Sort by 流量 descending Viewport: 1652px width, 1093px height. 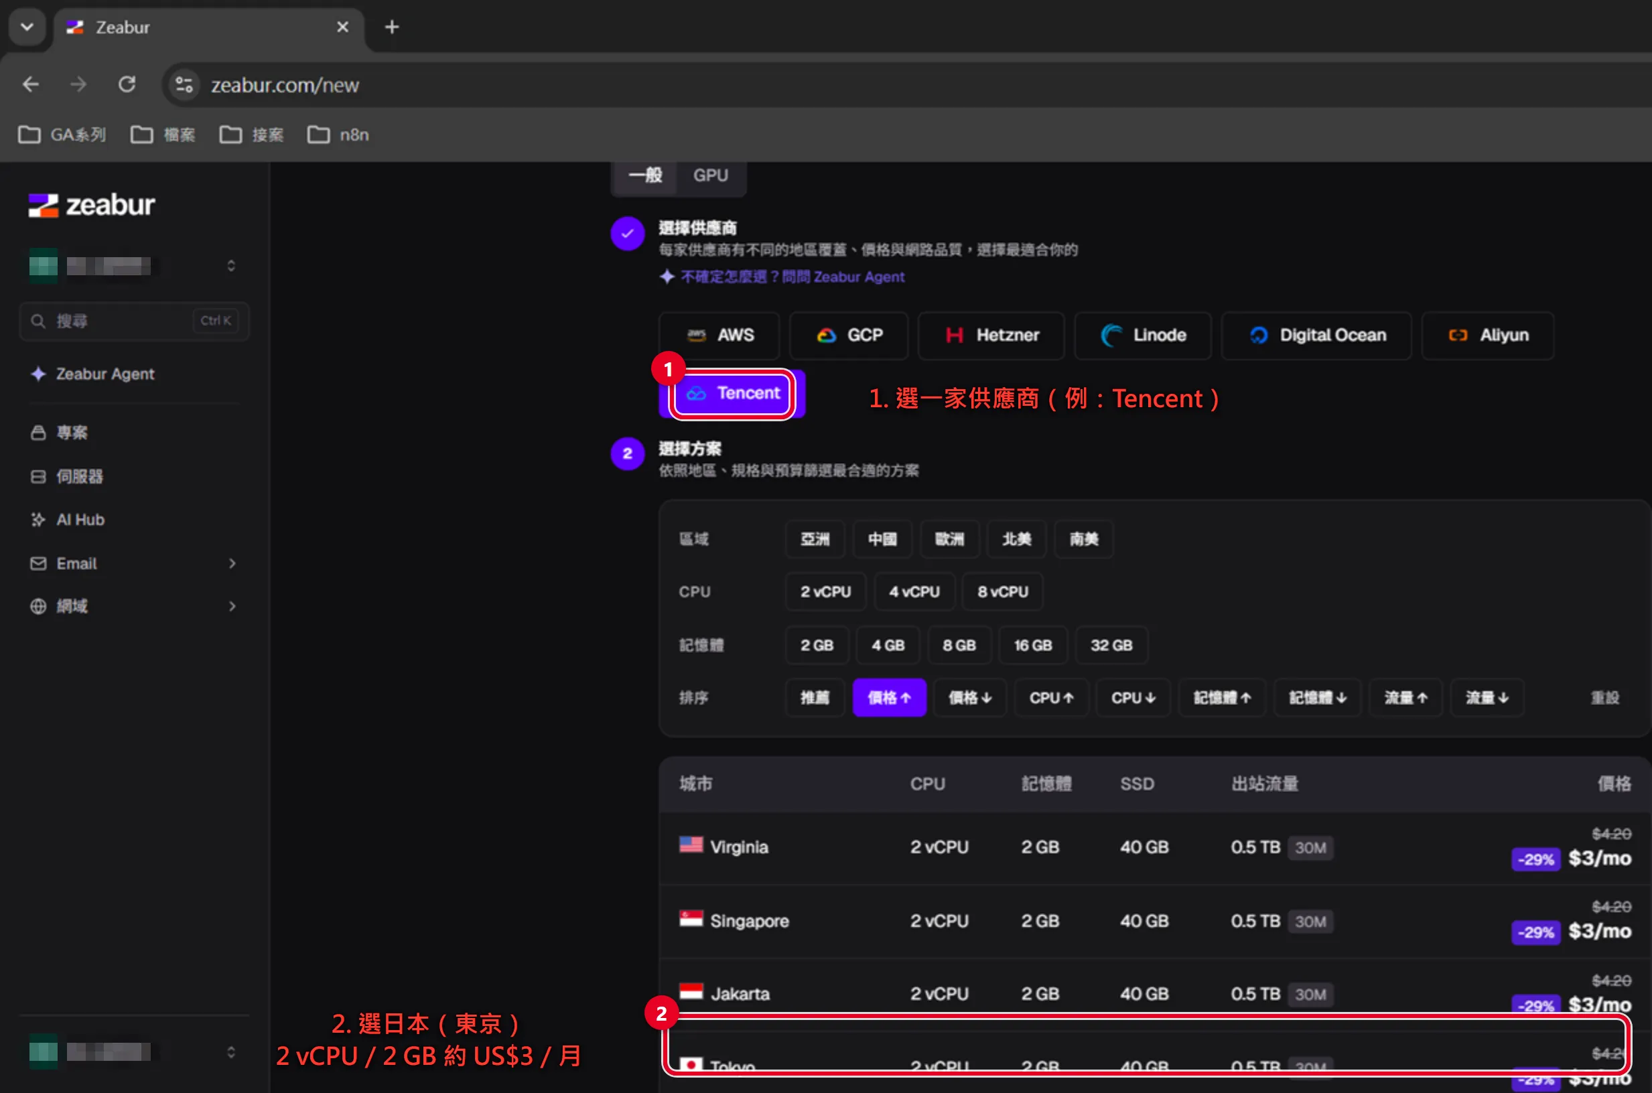1487,698
